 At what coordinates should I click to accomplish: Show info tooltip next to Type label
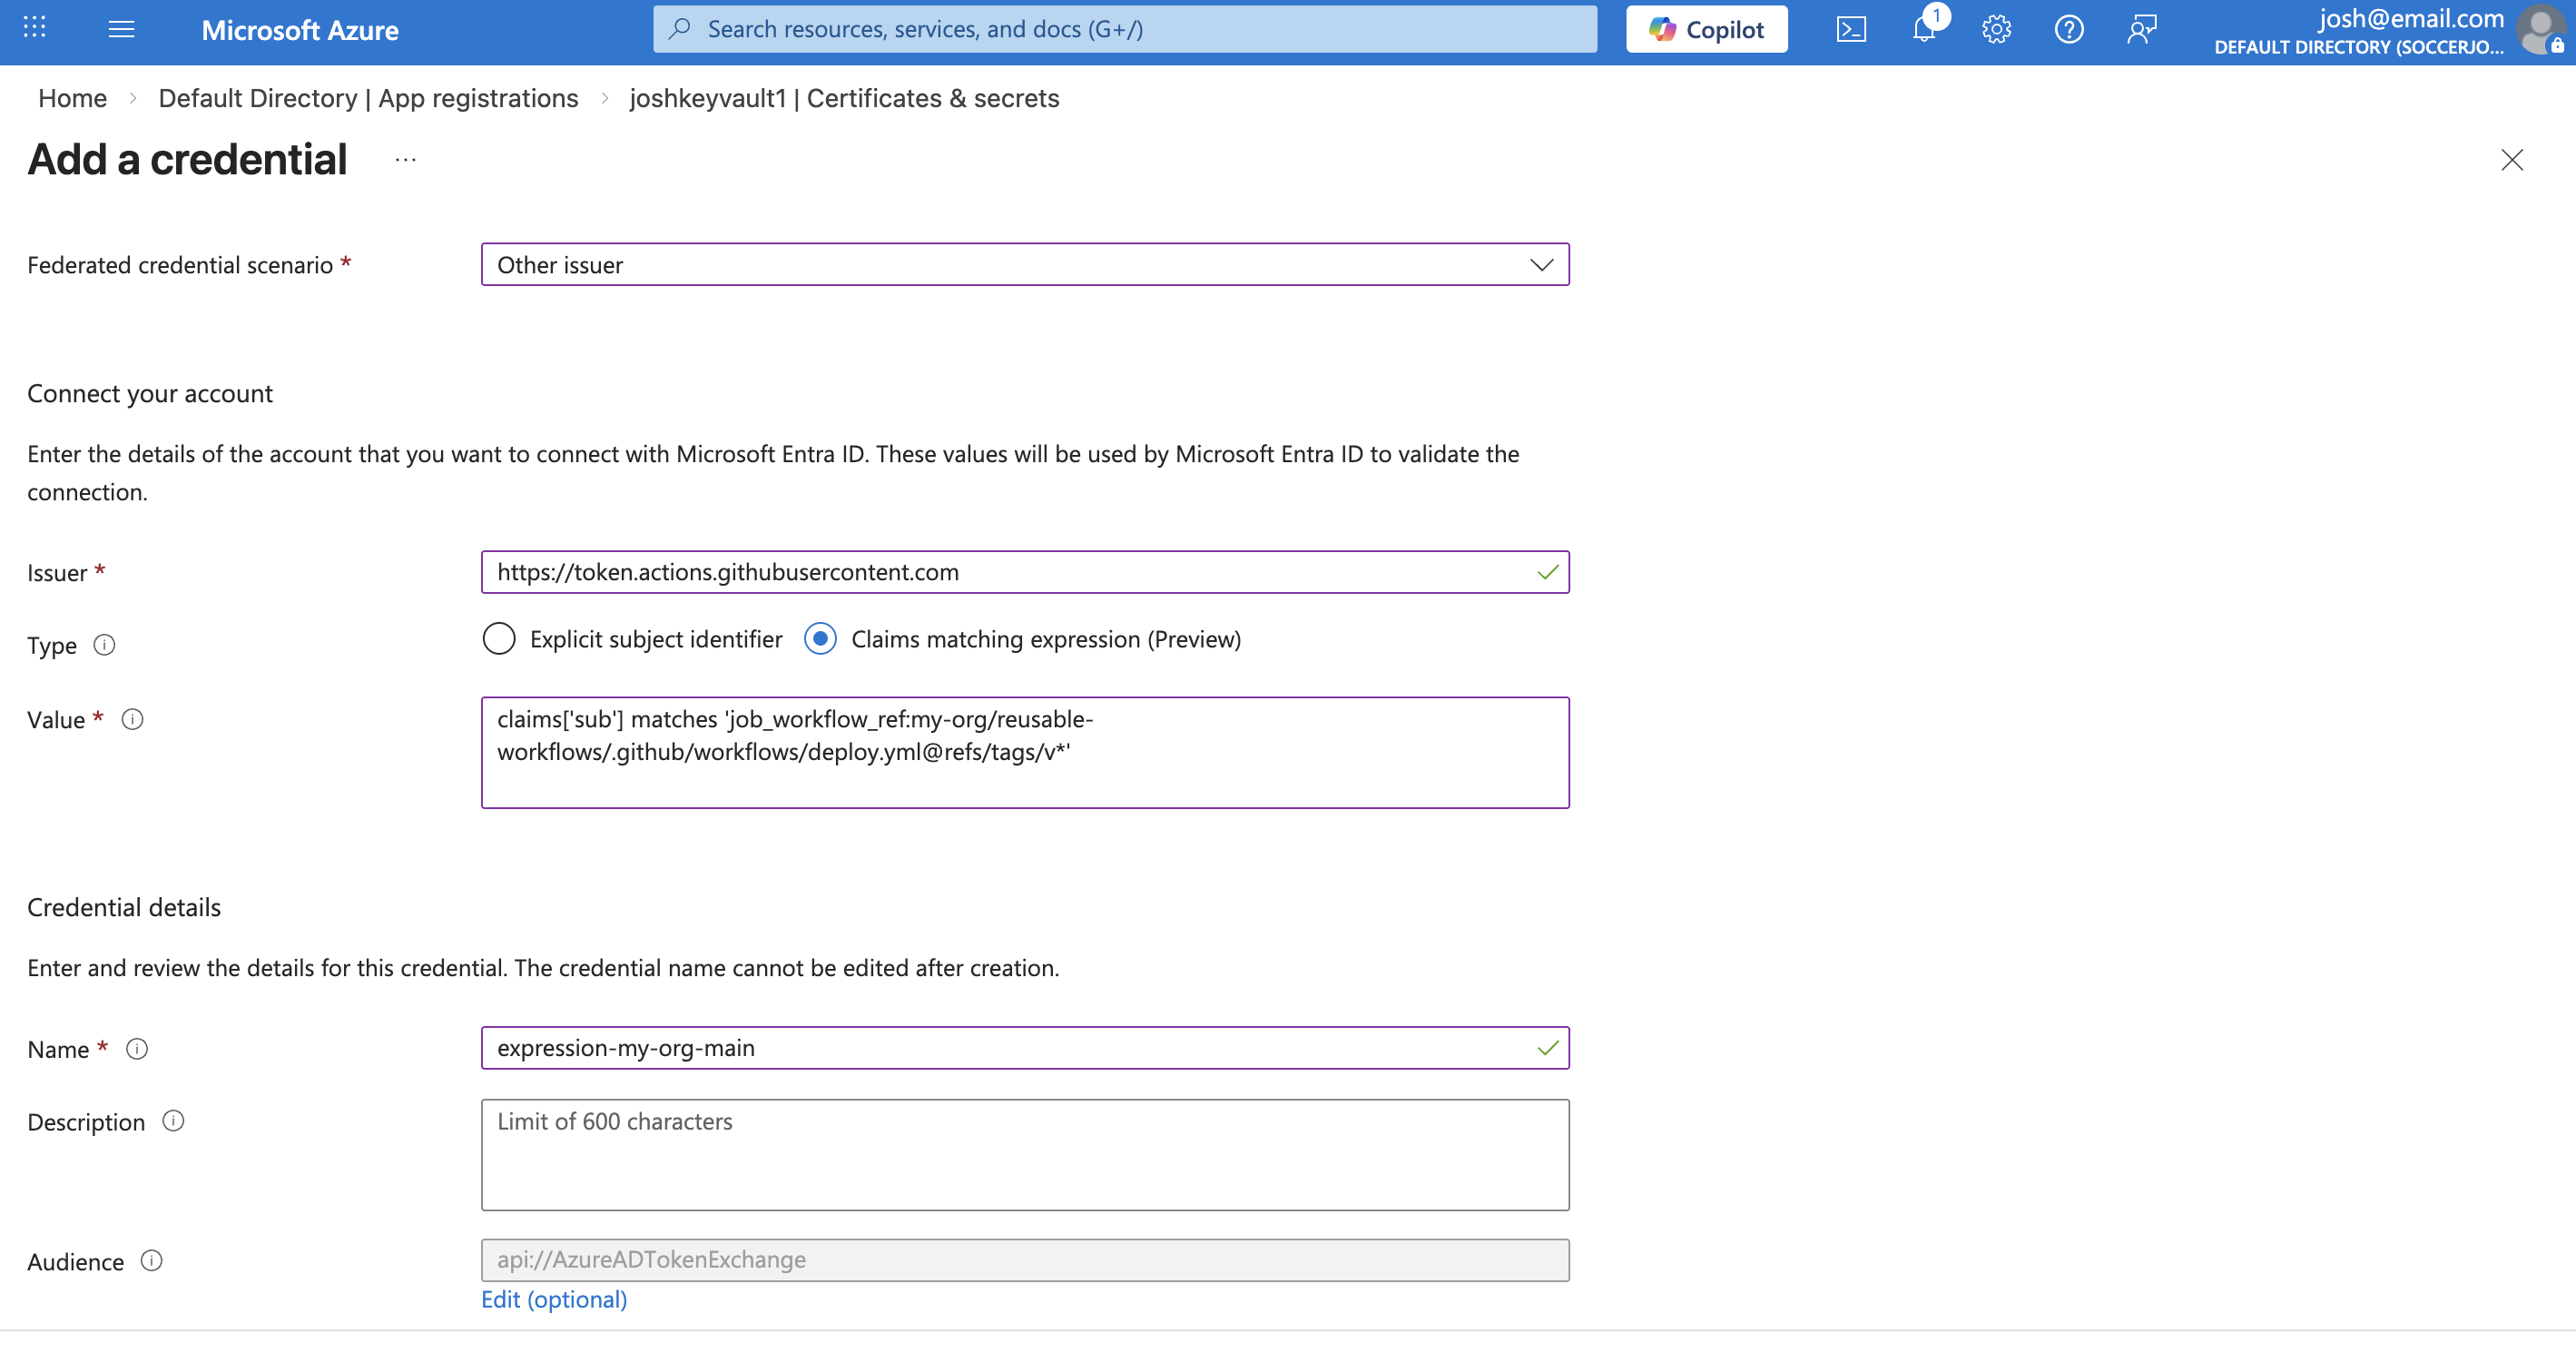tap(105, 645)
